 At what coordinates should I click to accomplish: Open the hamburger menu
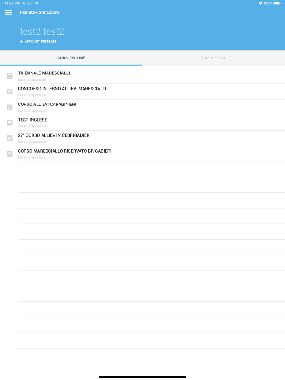point(9,12)
